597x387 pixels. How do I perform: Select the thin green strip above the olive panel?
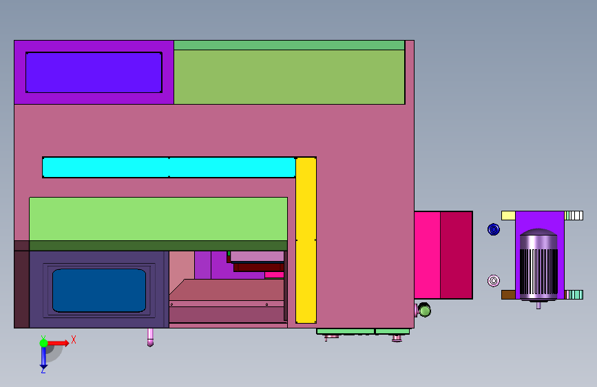click(x=289, y=45)
